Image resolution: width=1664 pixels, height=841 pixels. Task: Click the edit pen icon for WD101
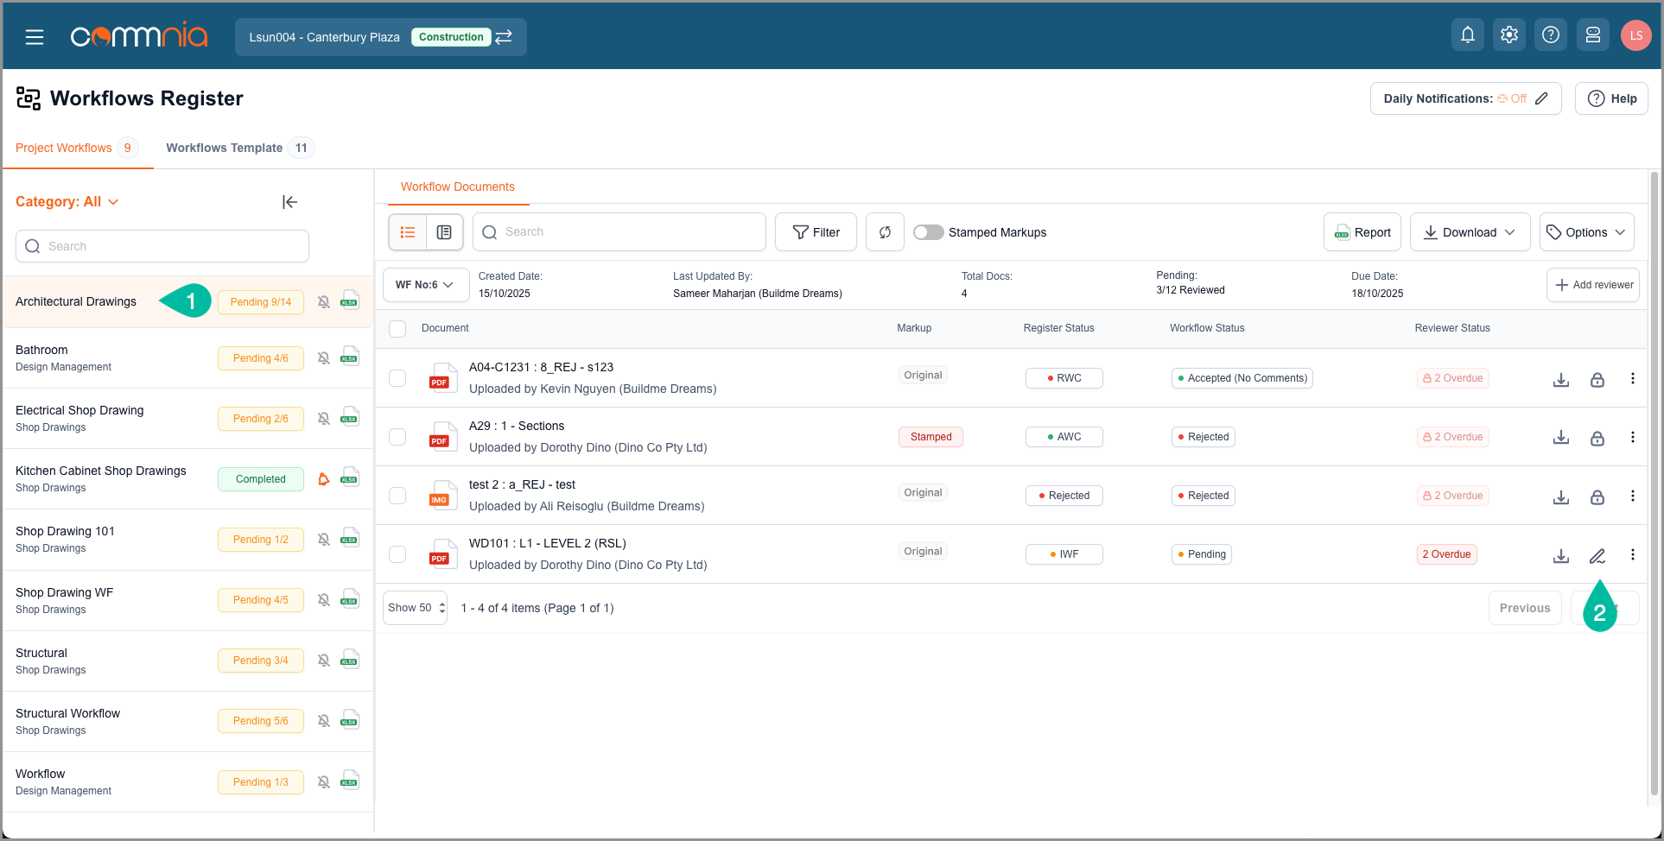1597,555
